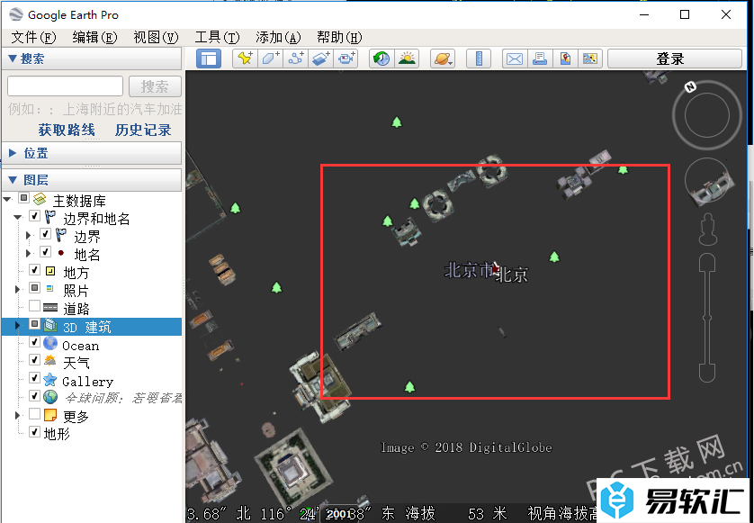Open the 编辑(E) menu
Viewport: 754px width, 523px height.
point(94,37)
